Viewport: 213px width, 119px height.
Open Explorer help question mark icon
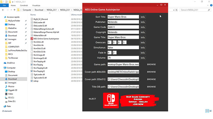(x=211, y=5)
